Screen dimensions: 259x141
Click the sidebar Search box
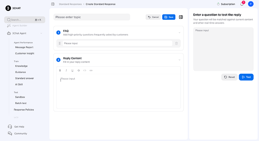pos(25,20)
